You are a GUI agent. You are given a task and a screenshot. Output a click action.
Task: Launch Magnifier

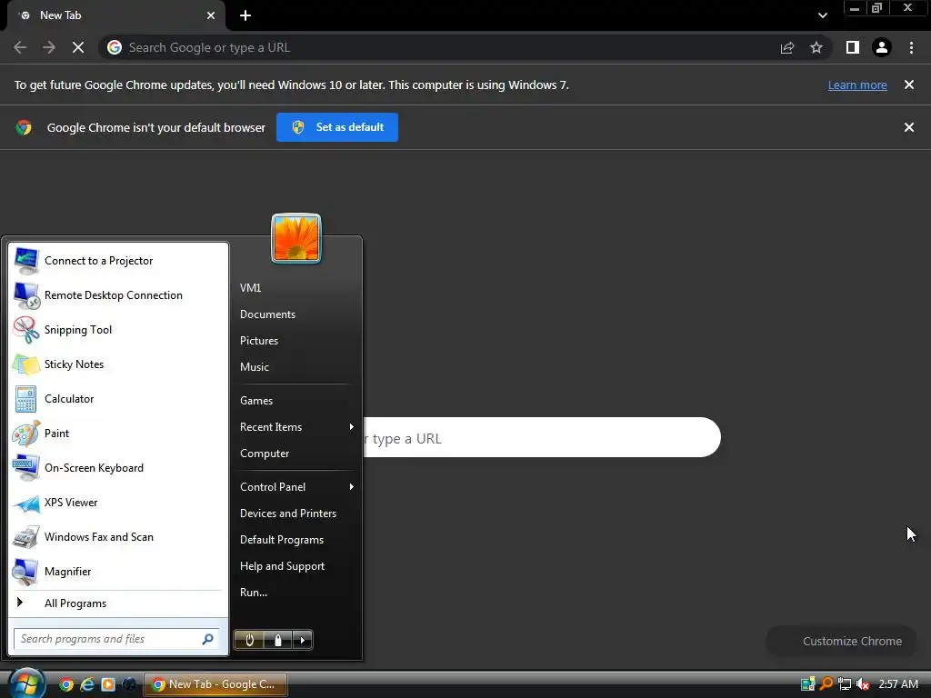(x=118, y=571)
